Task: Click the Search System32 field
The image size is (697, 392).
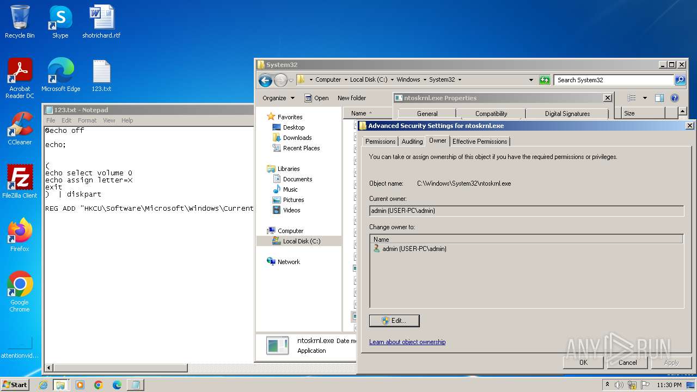Action: tap(614, 80)
